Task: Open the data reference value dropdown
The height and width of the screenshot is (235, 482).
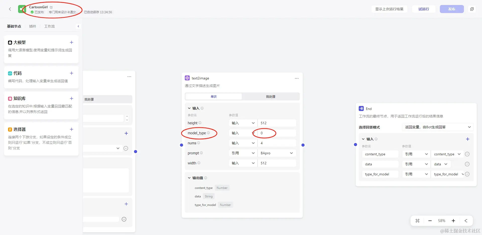Action: coord(441,164)
